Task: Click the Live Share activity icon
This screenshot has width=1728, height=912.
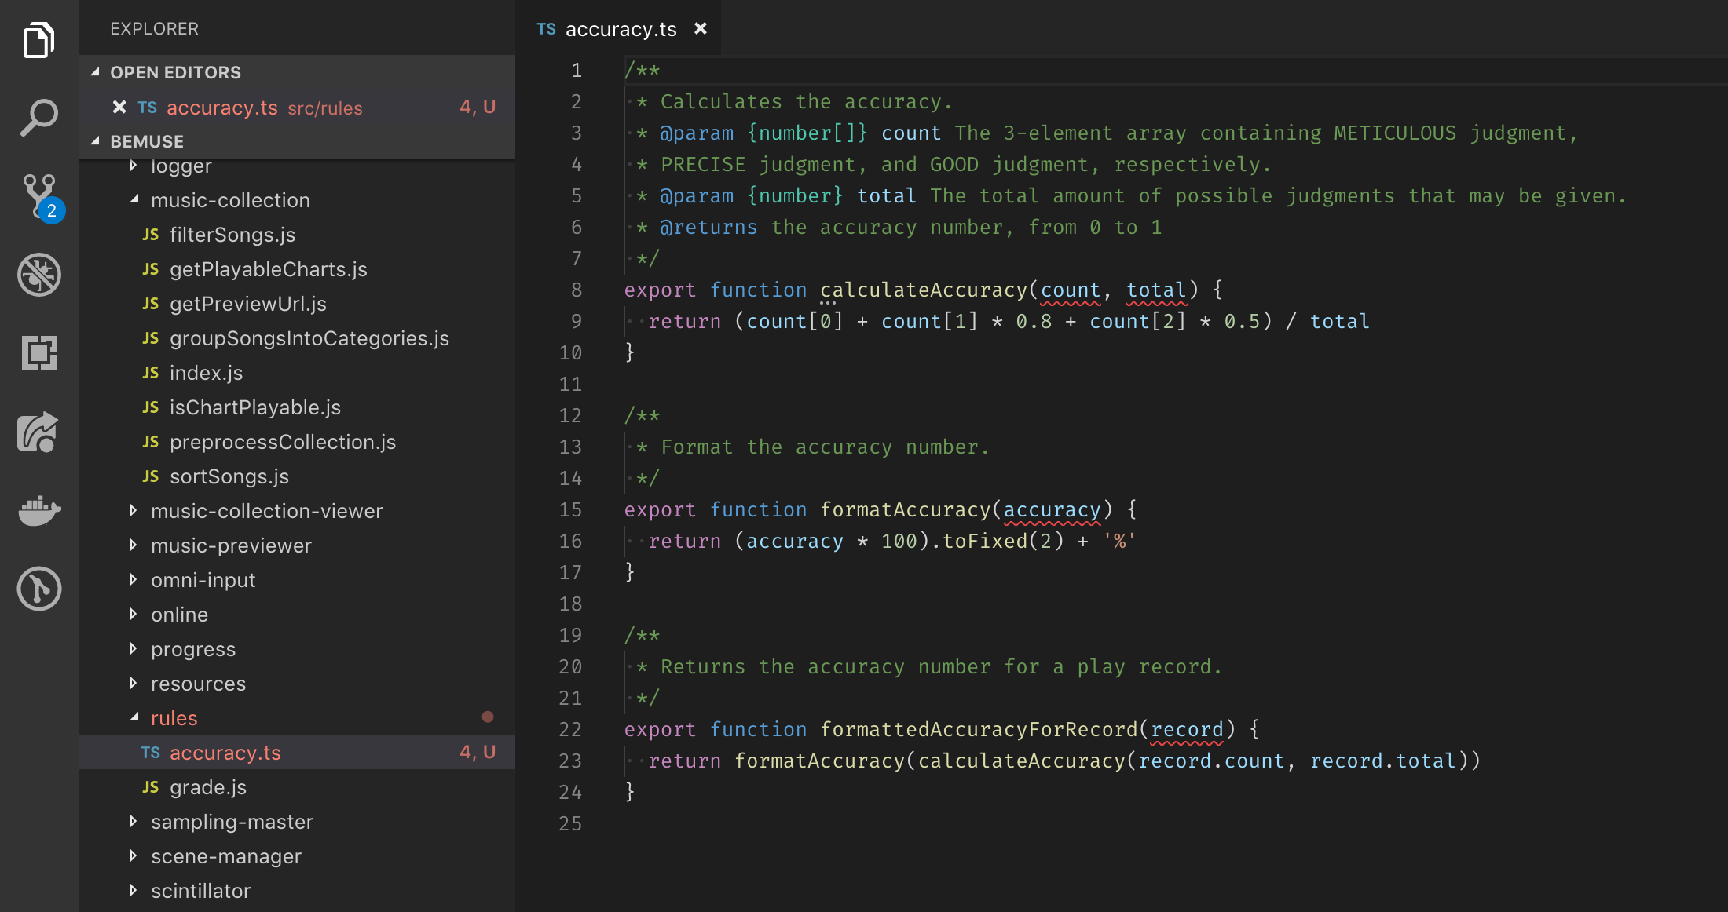Action: pos(38,432)
